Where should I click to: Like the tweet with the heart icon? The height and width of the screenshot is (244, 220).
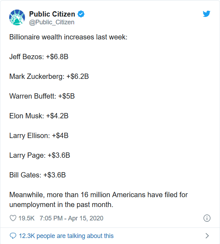point(13,218)
